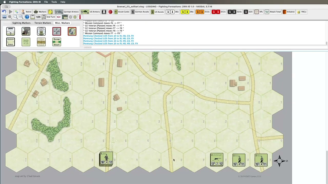Roll the white D6s dice
Screen dimensions: 328x184
click(172, 12)
